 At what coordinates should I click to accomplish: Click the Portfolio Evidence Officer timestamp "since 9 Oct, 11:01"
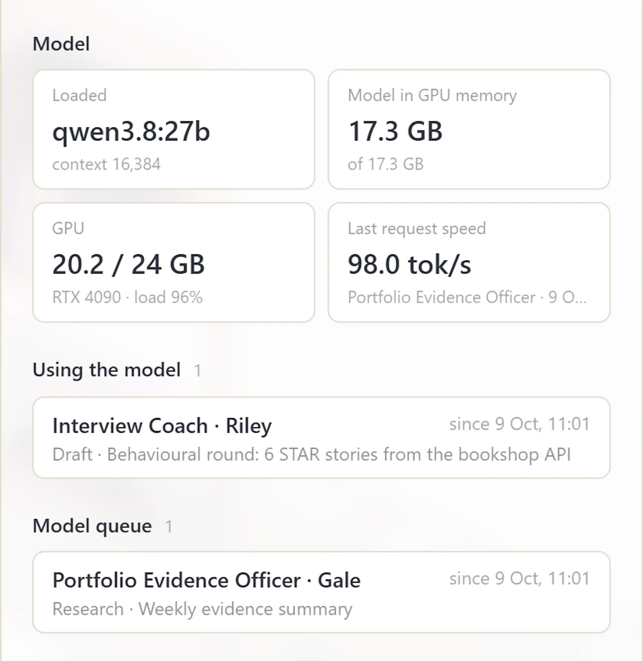click(x=520, y=578)
